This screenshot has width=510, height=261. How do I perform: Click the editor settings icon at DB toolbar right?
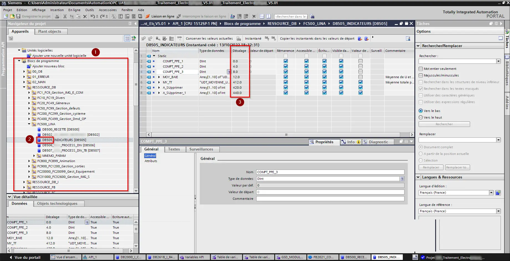[408, 39]
